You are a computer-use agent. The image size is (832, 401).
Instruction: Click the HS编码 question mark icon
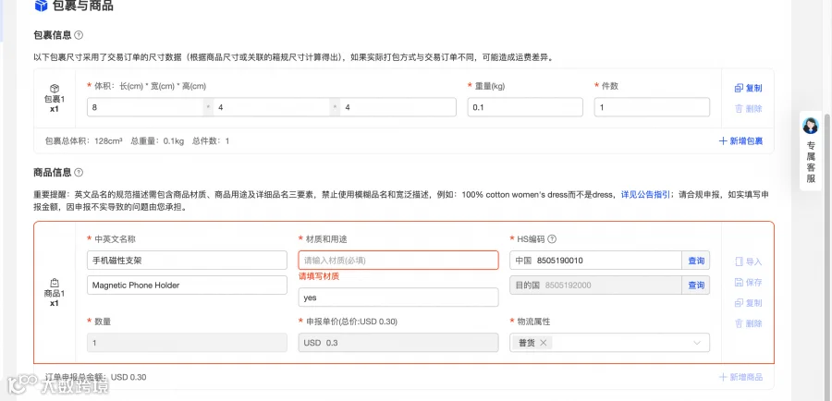click(x=552, y=239)
